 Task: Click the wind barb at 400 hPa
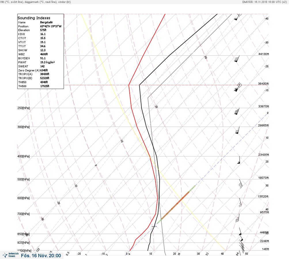[x=239, y=160]
